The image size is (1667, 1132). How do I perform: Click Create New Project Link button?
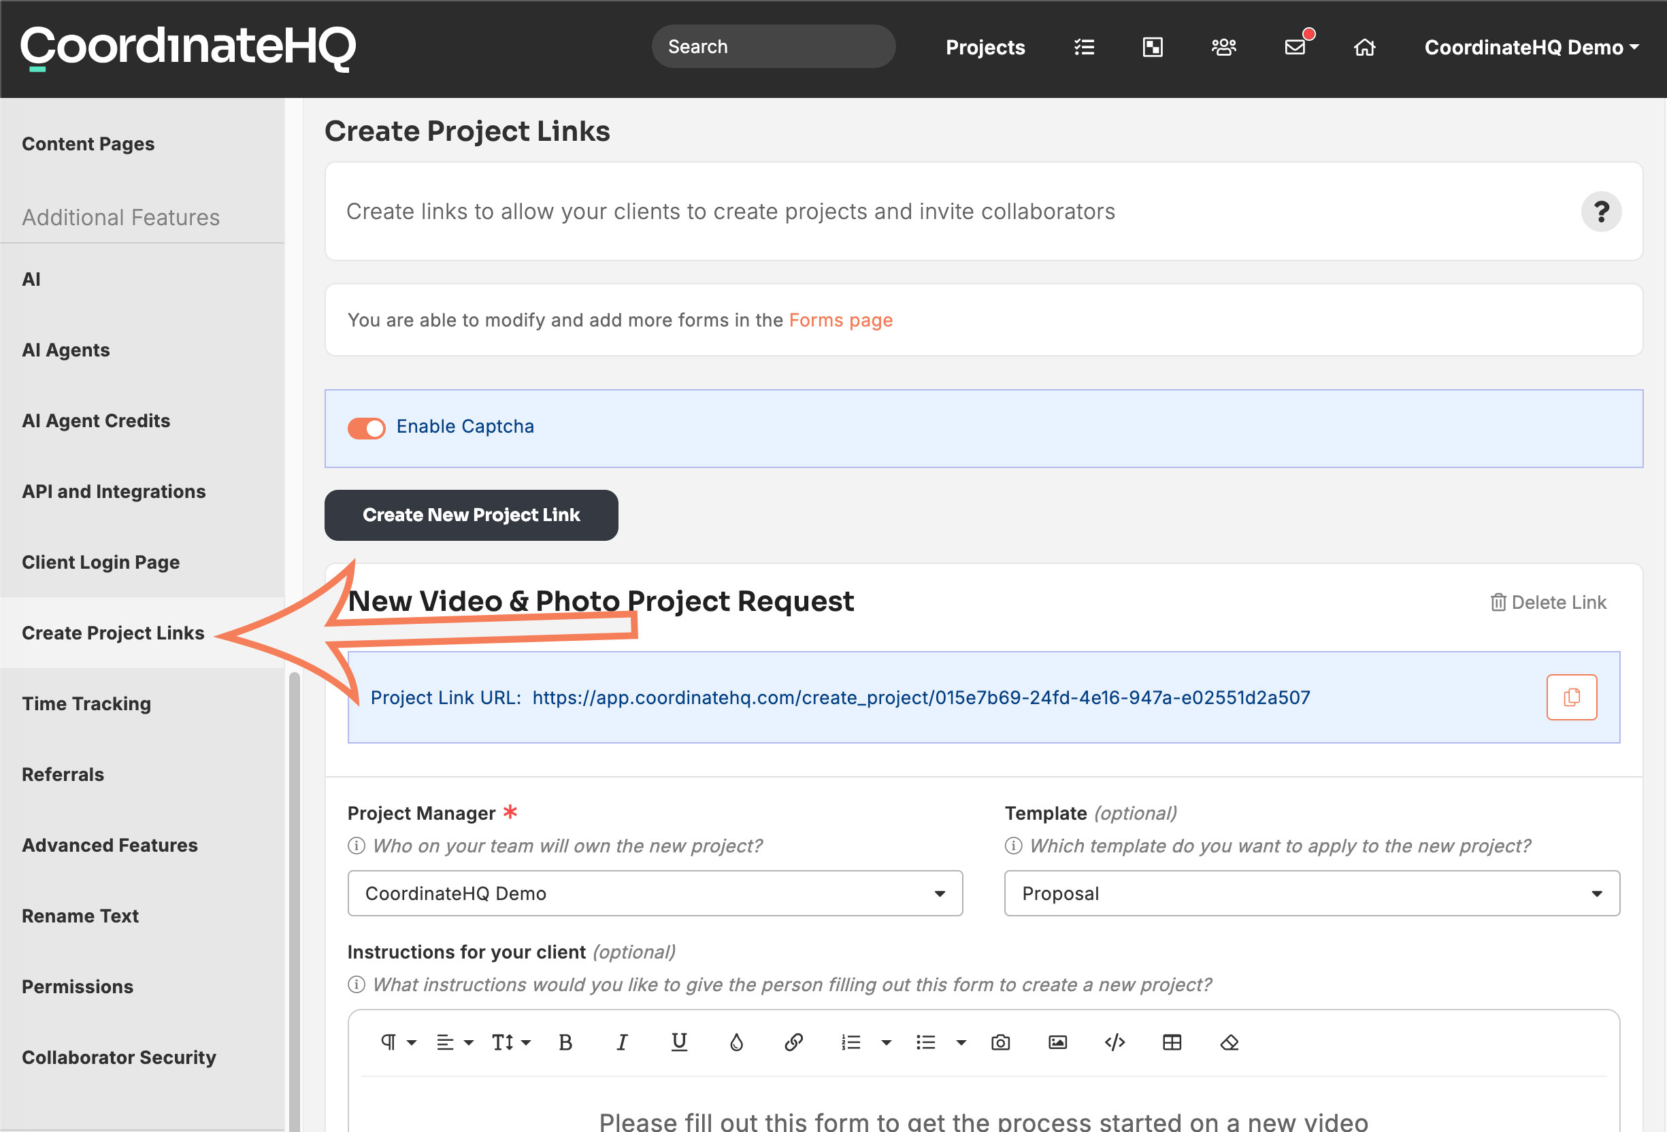(x=472, y=515)
